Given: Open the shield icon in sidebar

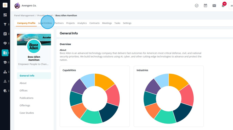Looking at the screenshot, I should coord(5,91).
